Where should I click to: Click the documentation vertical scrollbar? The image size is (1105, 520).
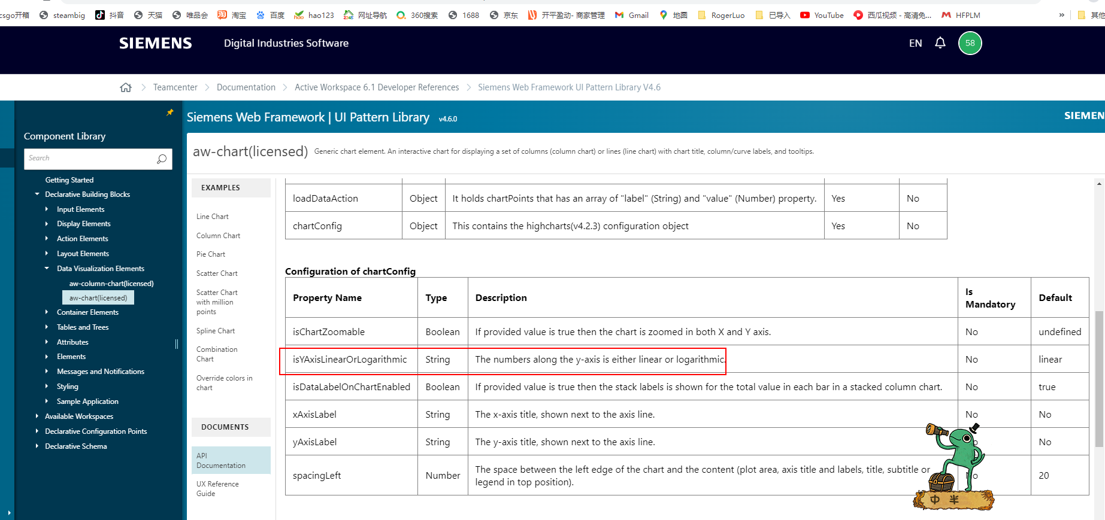1099,379
